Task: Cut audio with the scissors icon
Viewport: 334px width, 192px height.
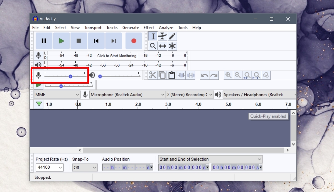Action: (x=152, y=75)
